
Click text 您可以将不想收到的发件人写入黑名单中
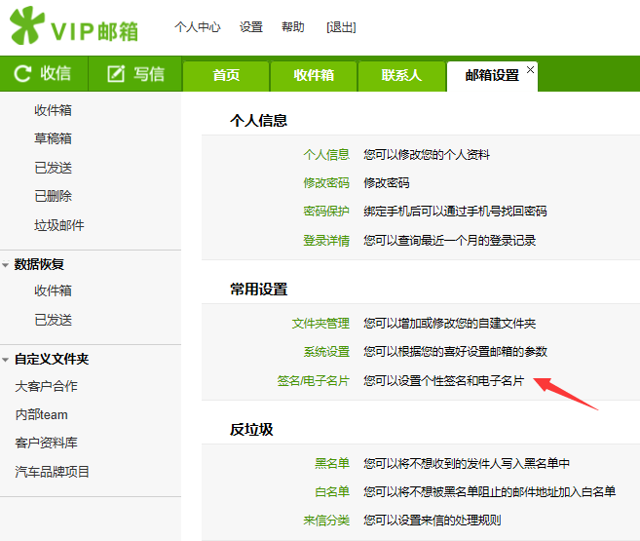coord(467,463)
